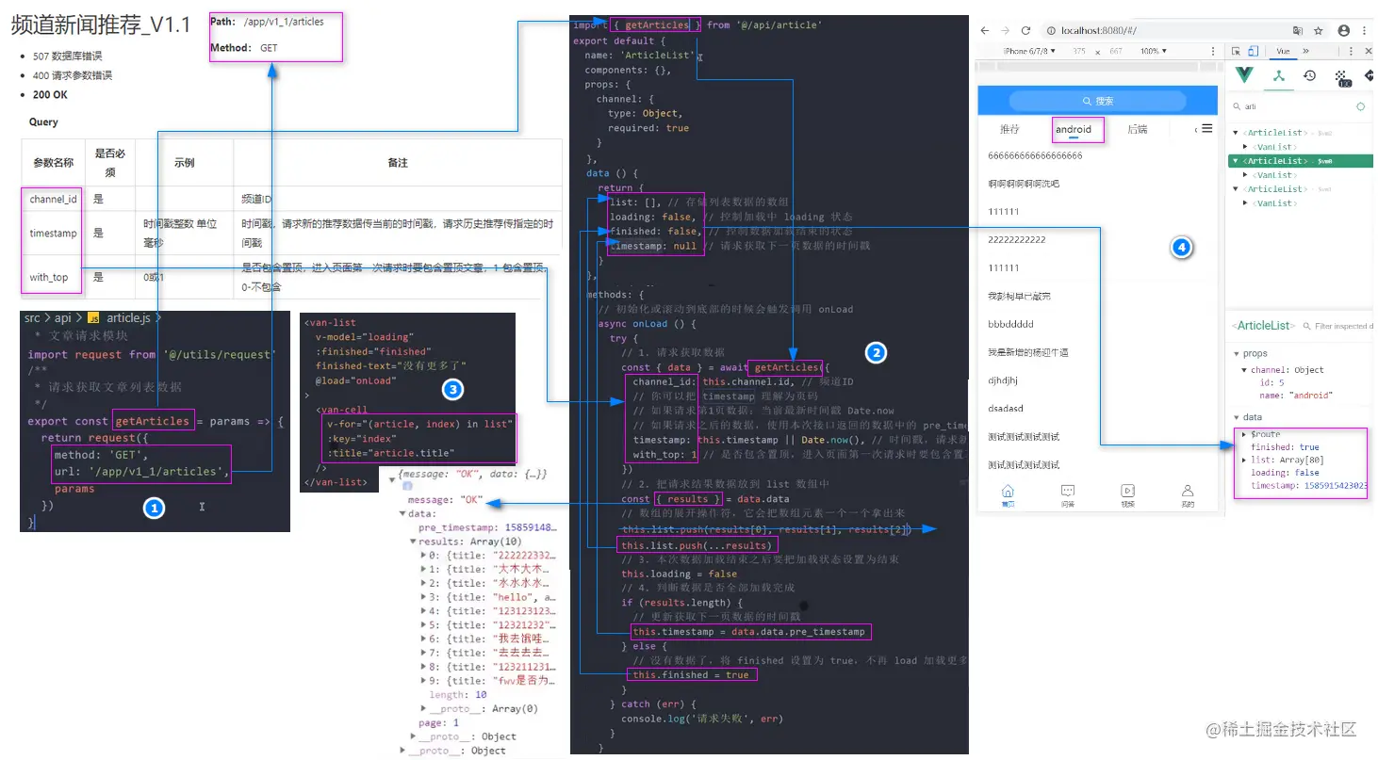Collapse results: Array(10) in console
1378x760 pixels.
[x=413, y=542]
